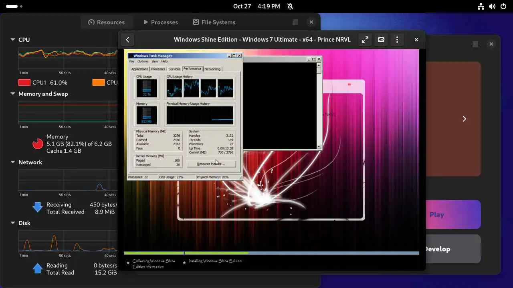Open Help menu in Task Manager
Viewport: 513px width, 288px height.
[164, 61]
